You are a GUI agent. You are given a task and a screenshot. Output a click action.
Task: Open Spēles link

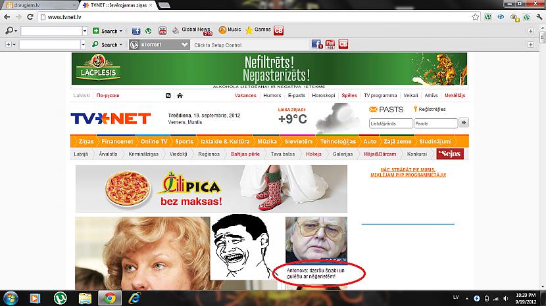[x=349, y=95]
